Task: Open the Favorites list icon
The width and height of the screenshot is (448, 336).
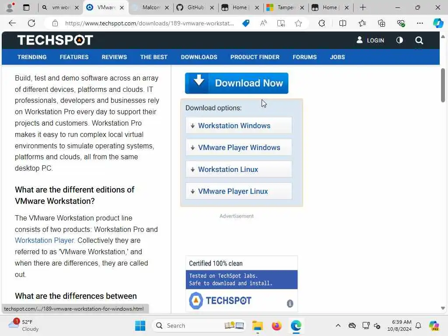Action: coord(362,23)
